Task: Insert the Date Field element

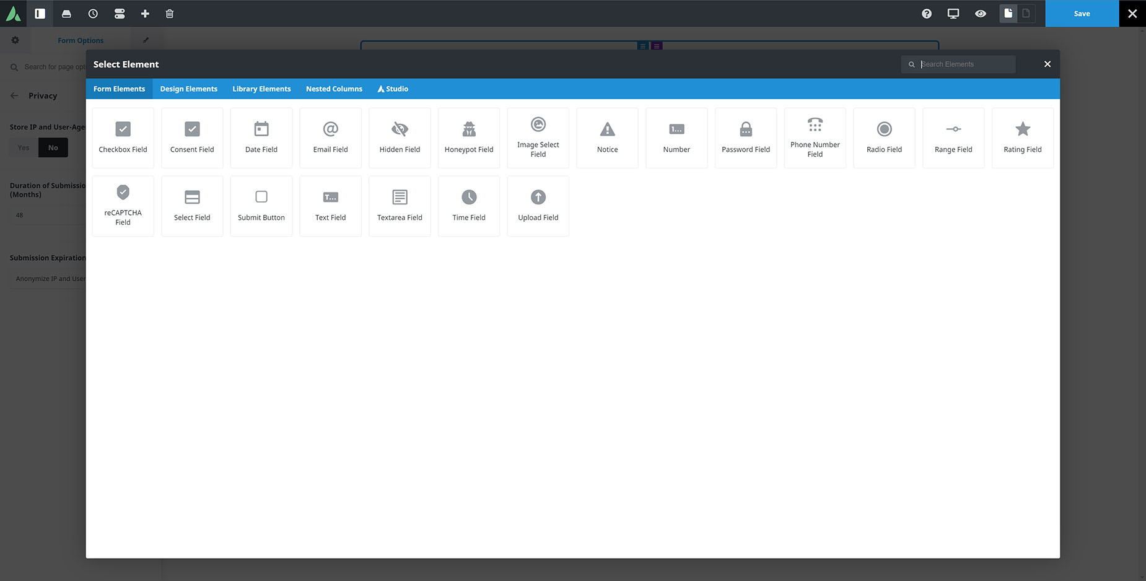Action: pos(261,138)
